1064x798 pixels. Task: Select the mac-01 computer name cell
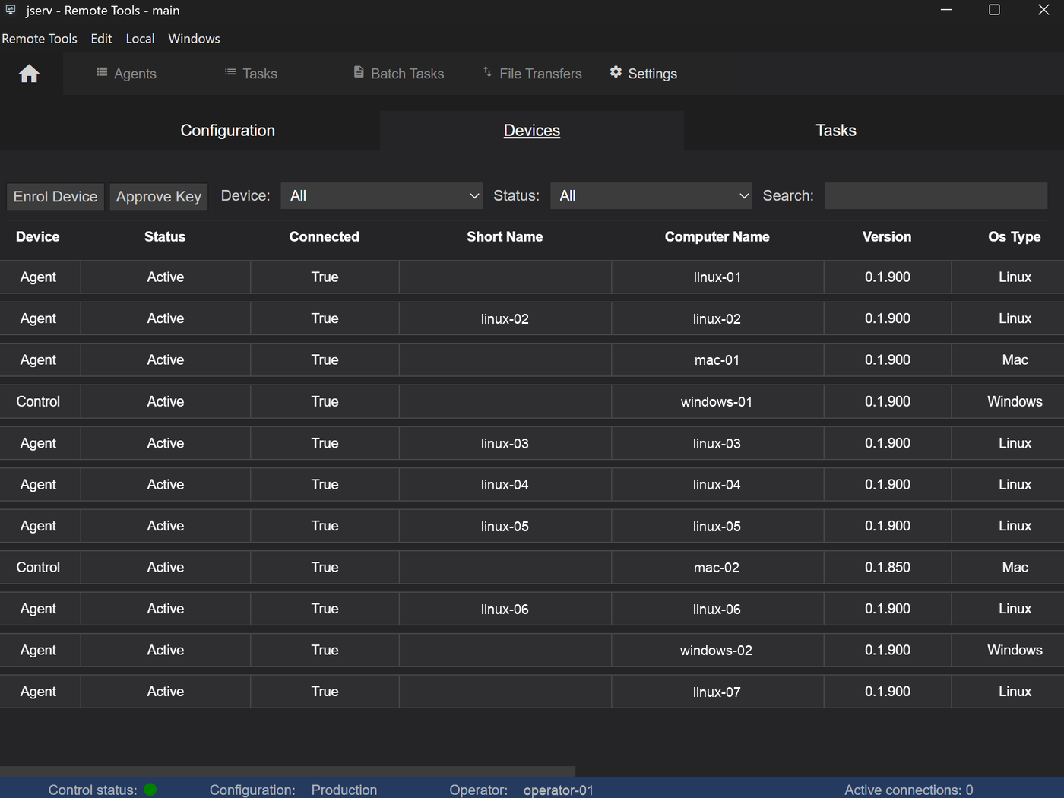point(717,360)
